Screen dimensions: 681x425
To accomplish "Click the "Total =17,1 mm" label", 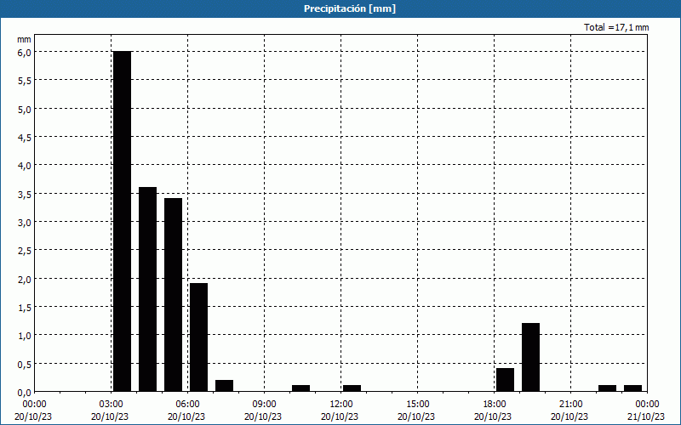I will (616, 27).
